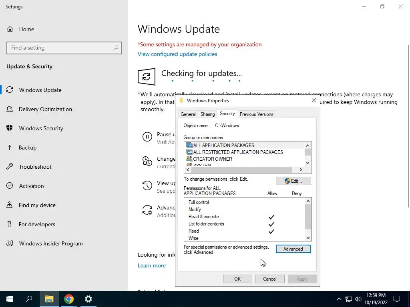The image size is (410, 307).
Task: Open taskbar search
Action: 29,299
